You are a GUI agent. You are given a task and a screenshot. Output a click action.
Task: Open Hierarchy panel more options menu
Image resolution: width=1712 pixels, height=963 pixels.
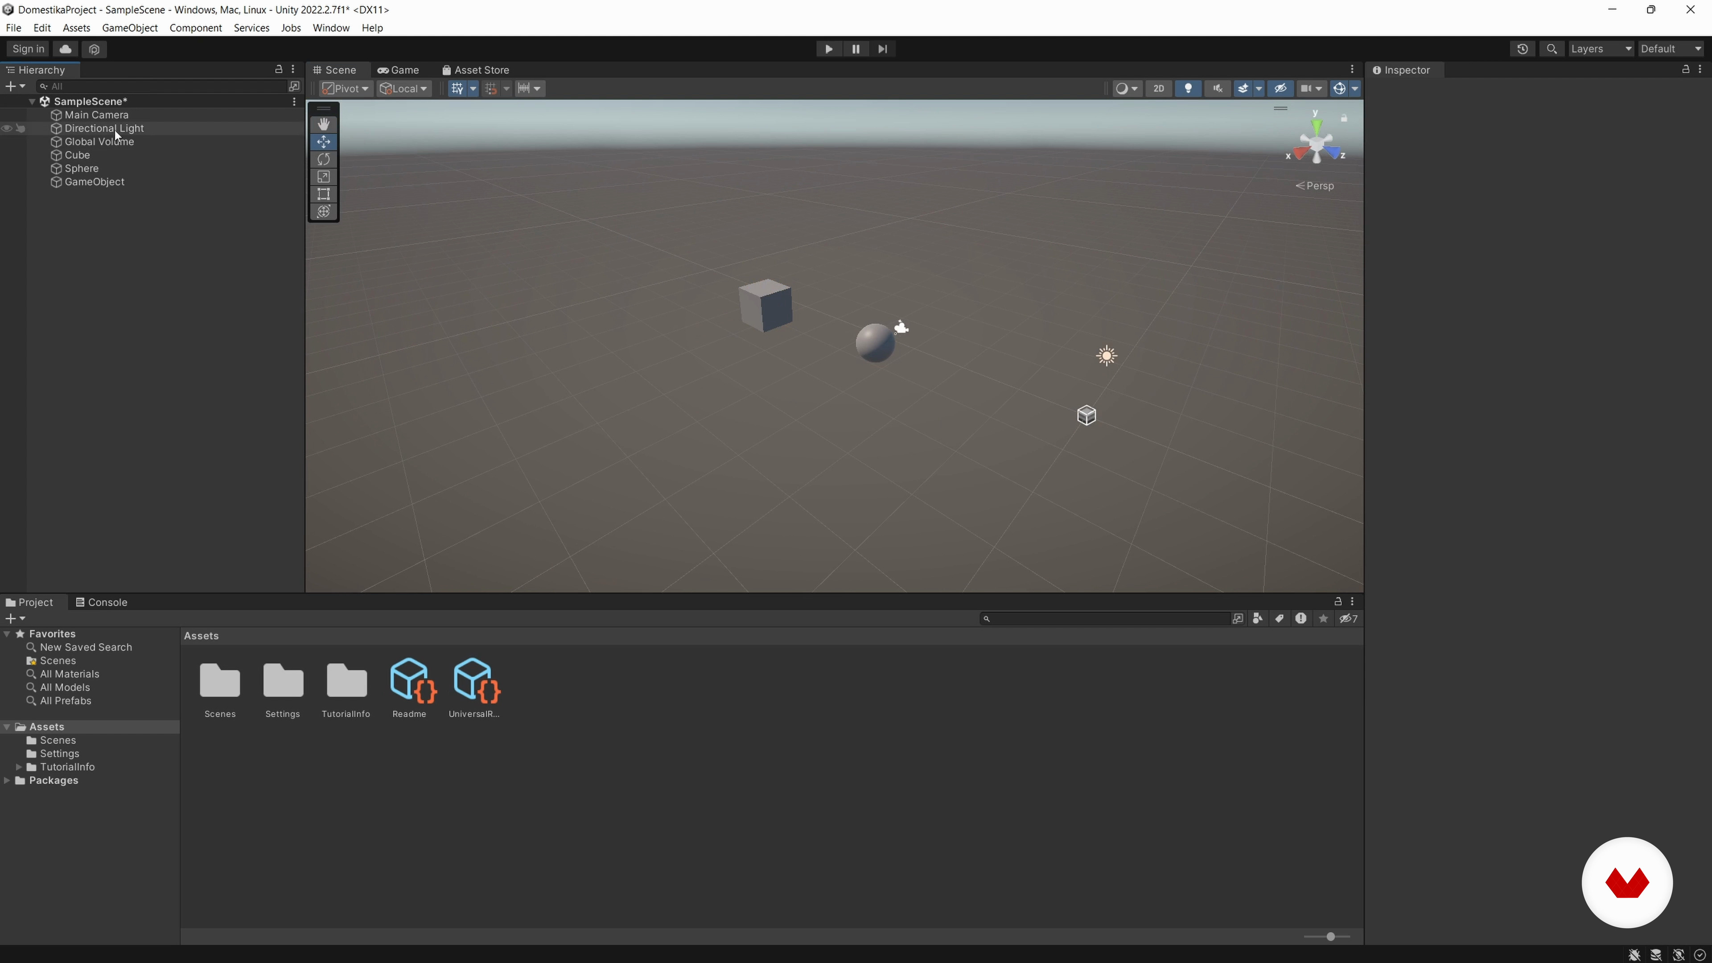click(293, 69)
